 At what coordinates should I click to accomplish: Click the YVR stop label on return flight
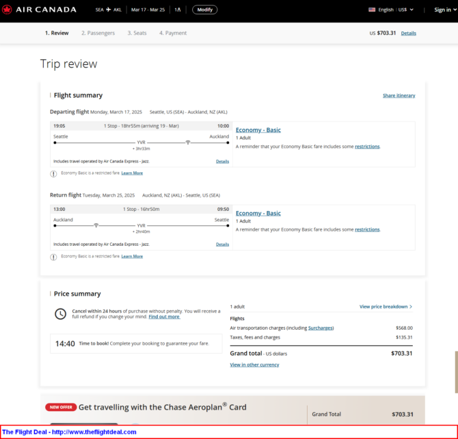[141, 225]
